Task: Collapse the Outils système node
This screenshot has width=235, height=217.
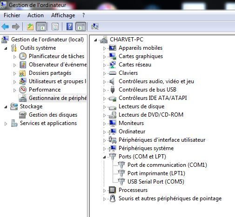Action: coord(6,48)
